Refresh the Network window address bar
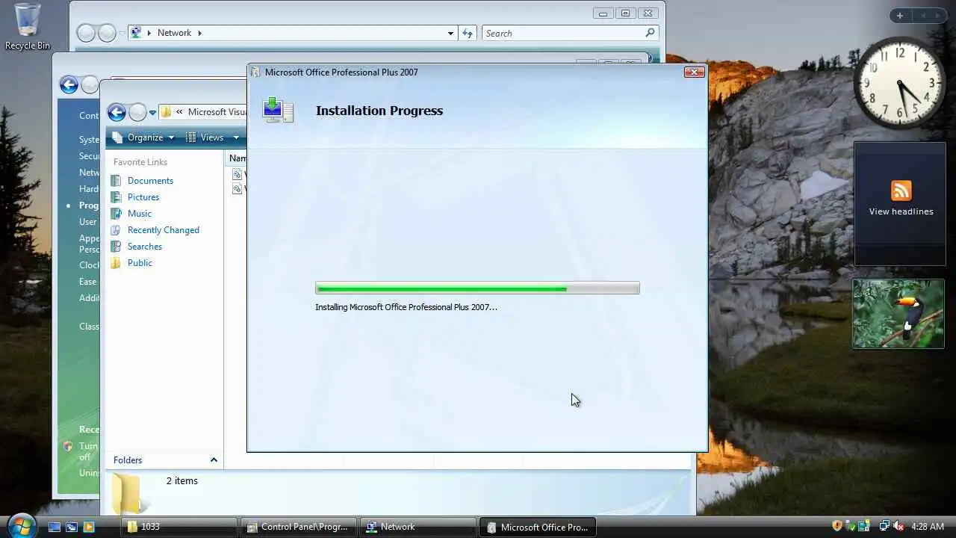 coord(468,33)
